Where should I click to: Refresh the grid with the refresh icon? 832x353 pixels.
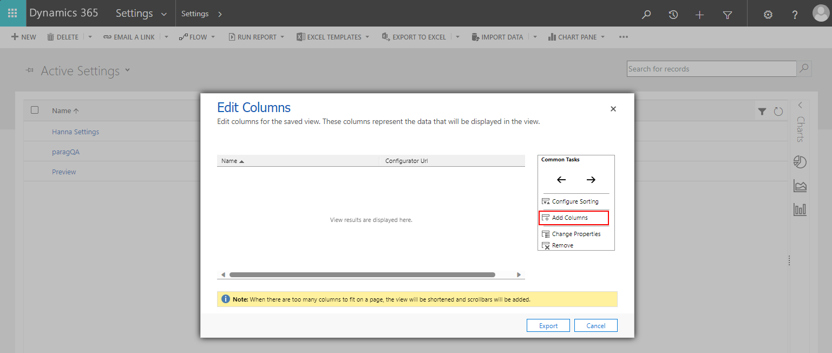pos(778,112)
